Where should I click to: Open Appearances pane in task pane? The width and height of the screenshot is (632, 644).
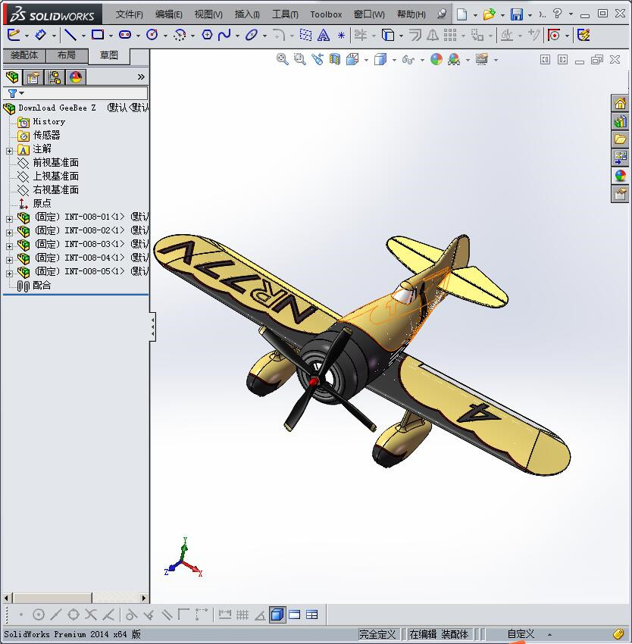point(620,175)
